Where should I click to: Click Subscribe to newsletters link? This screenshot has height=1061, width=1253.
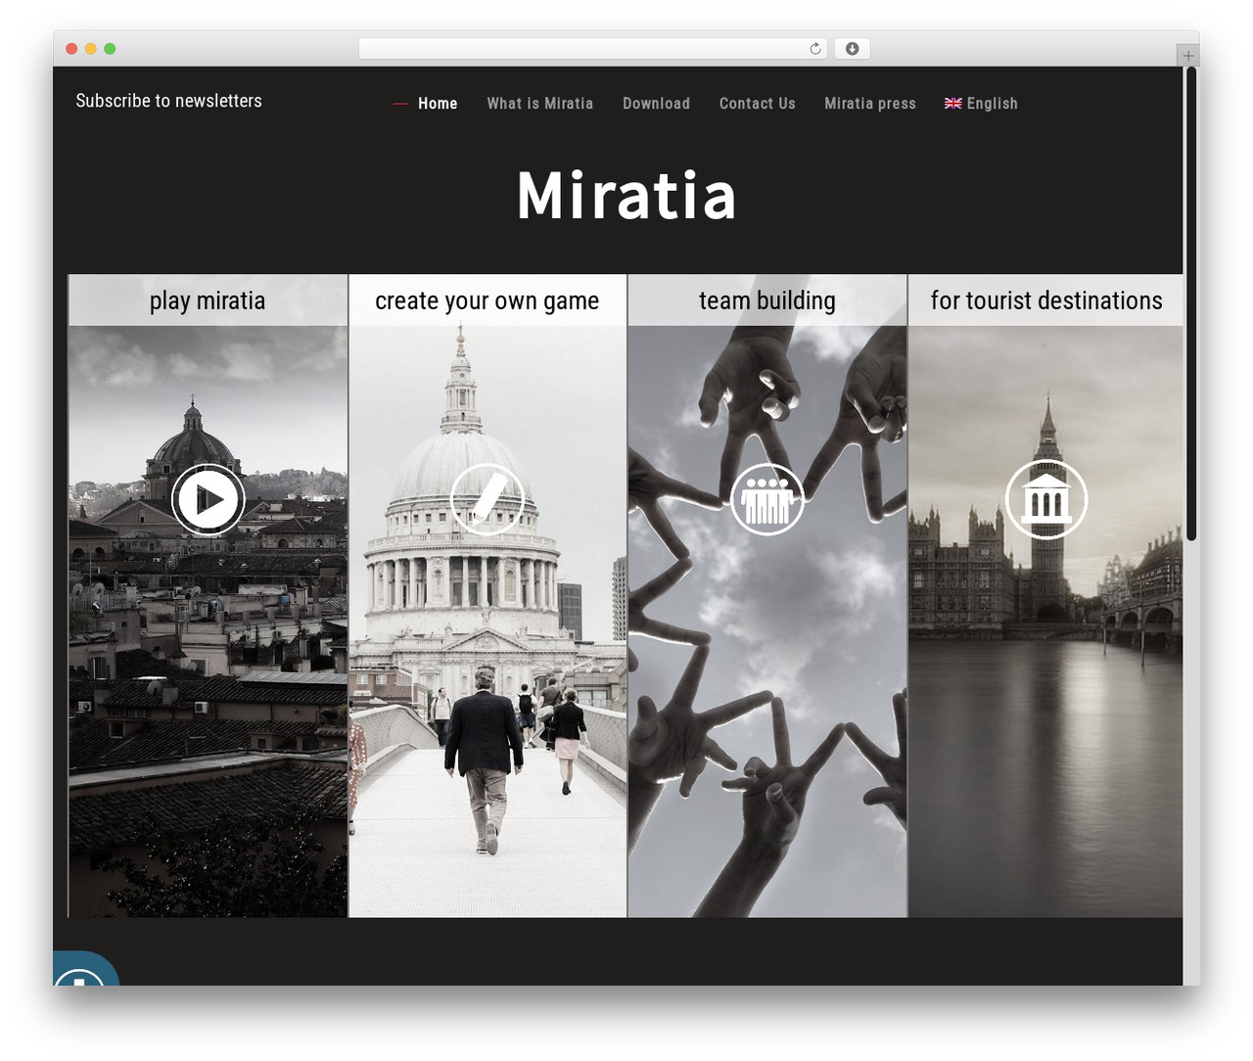[x=169, y=101]
